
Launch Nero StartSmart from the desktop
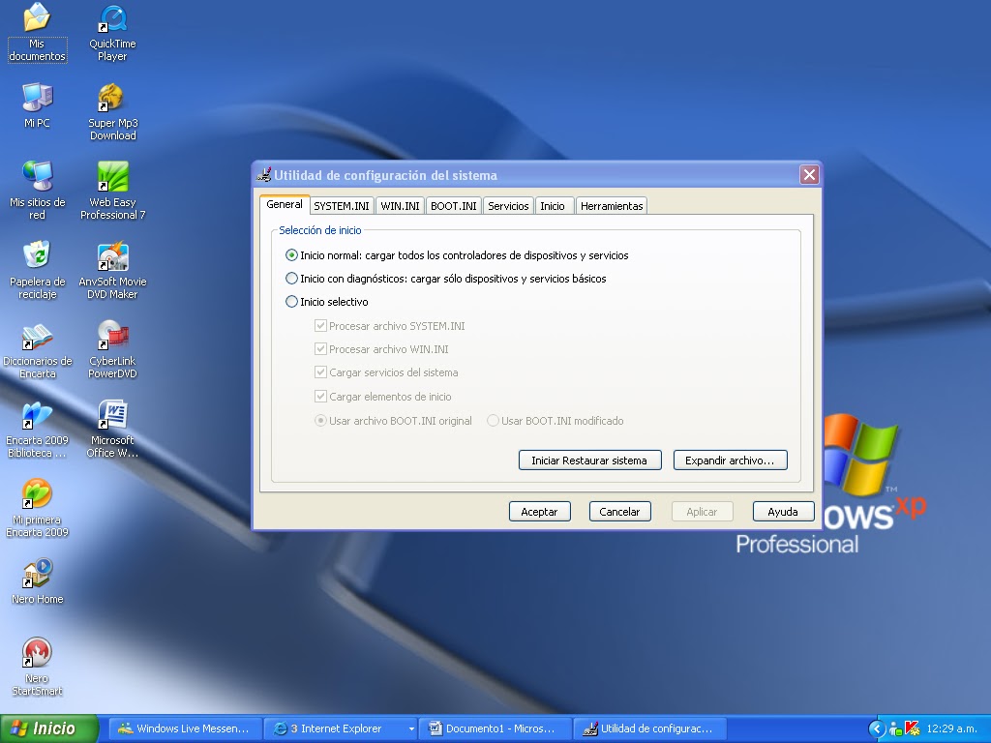coord(37,663)
